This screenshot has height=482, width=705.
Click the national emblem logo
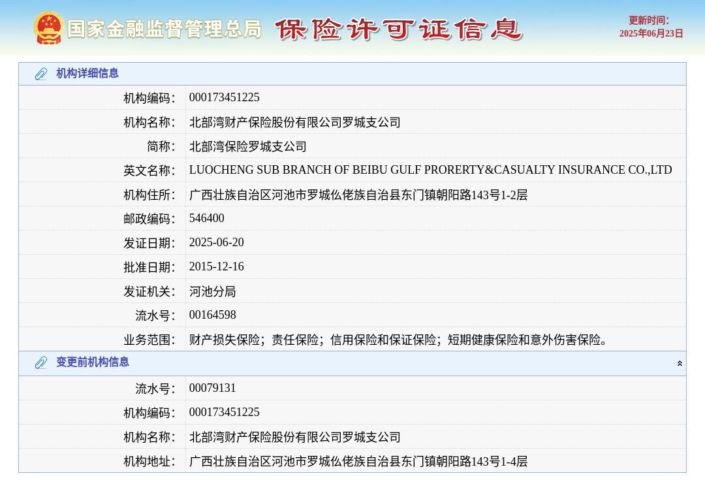(48, 28)
